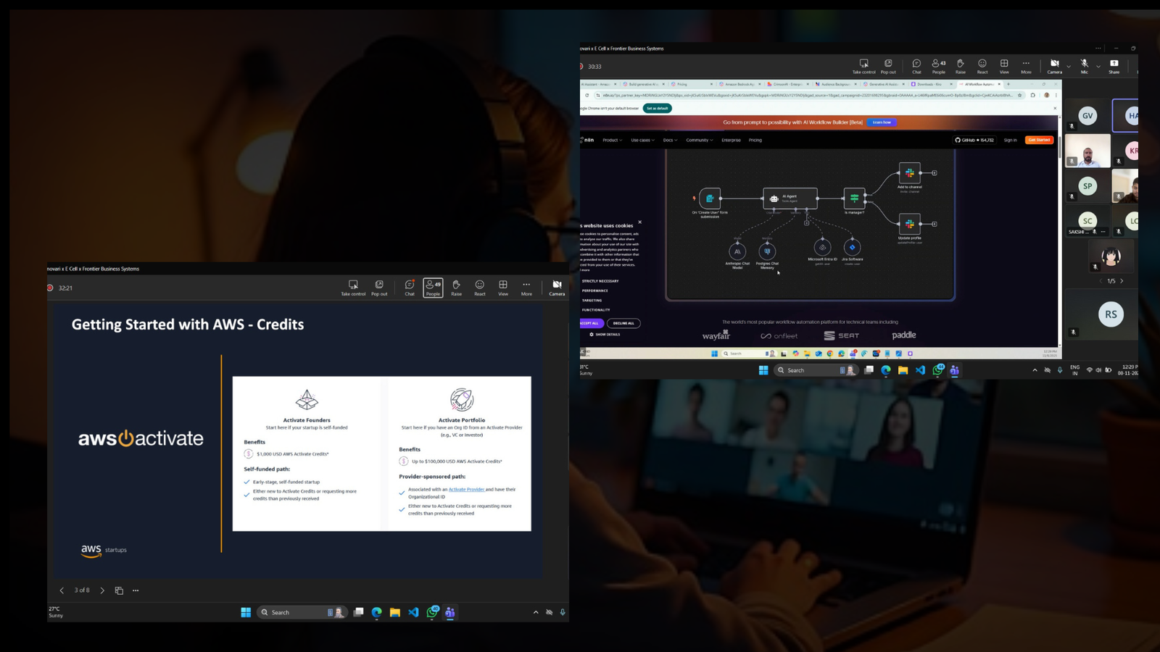Raise hand in the n8n meeting

(x=961, y=66)
